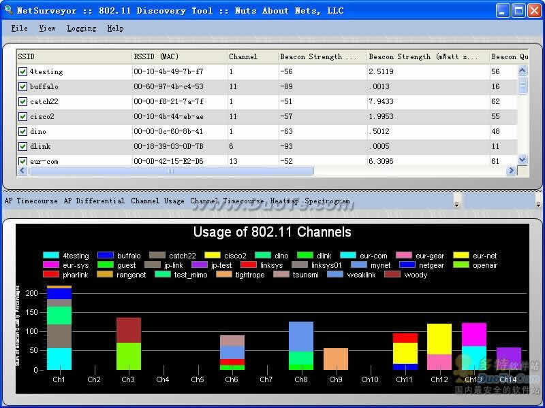Click the chart title Usage of 802.11 Channels
This screenshot has height=408, width=545.
coord(272,232)
